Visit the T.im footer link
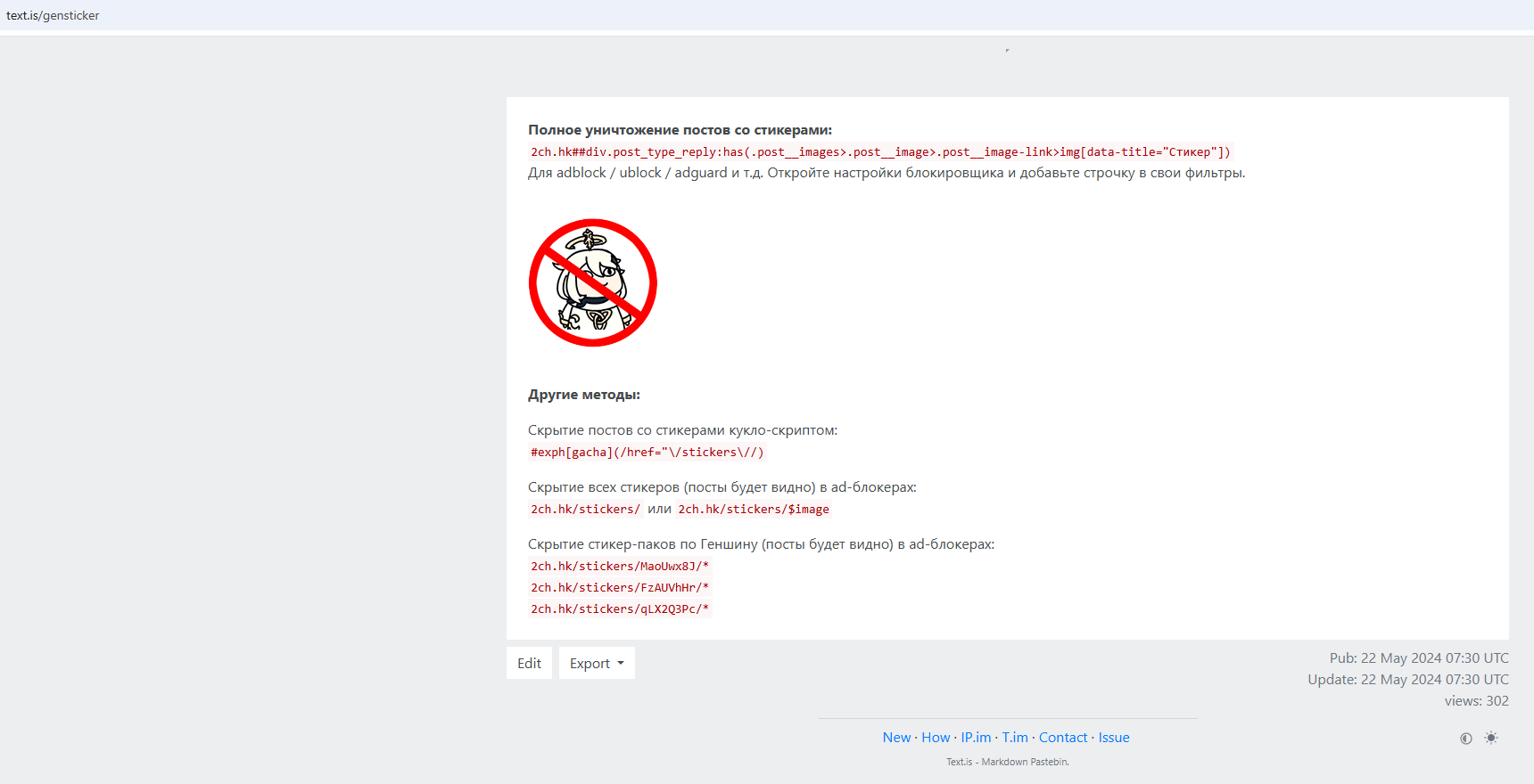1534x784 pixels. click(1015, 738)
